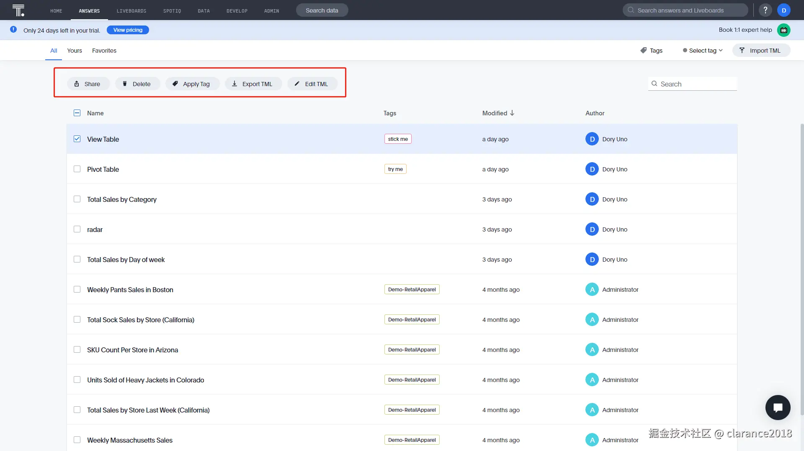
Task: Click the green calendar booking icon
Action: tap(784, 30)
